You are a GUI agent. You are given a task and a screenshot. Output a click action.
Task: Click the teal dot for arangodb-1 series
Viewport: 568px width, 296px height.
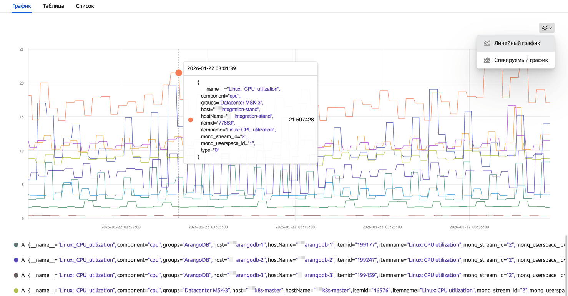click(x=16, y=245)
